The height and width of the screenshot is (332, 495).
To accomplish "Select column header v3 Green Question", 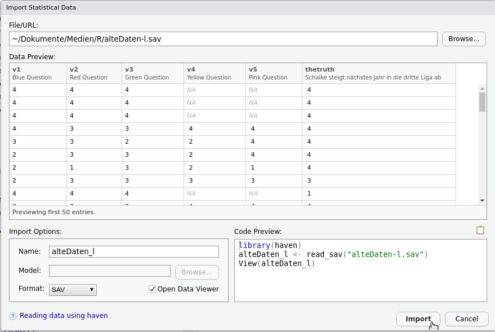I will [x=153, y=73].
